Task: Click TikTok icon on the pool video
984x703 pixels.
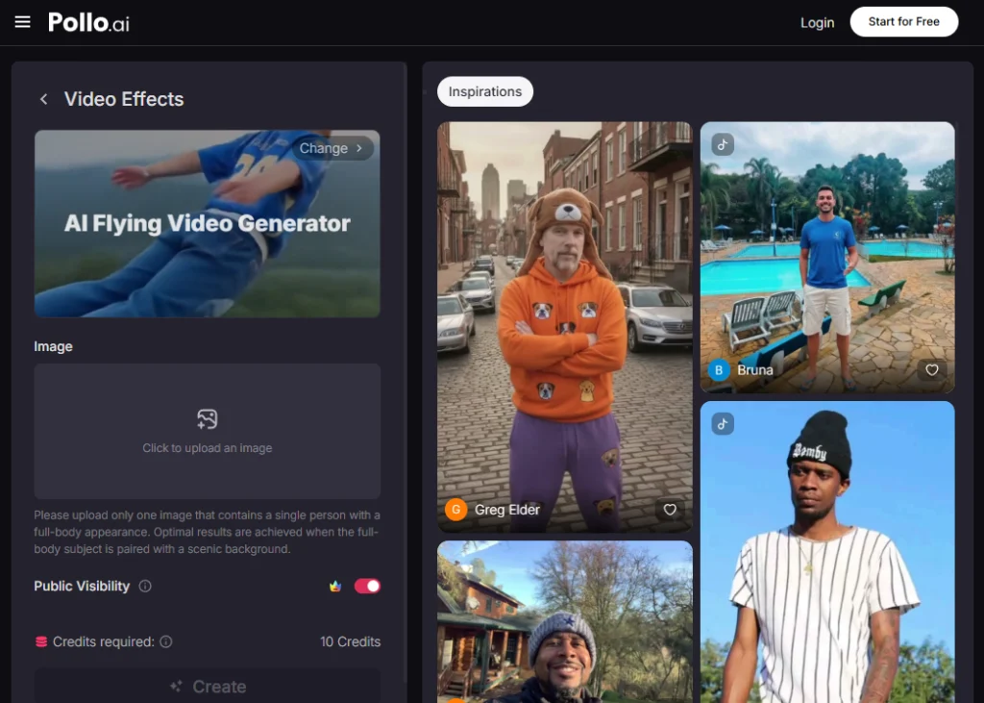Action: 723,144
